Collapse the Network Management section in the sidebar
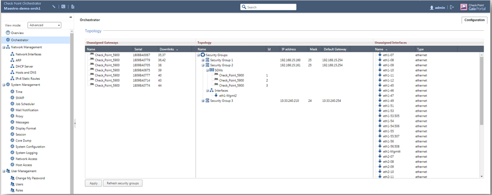This screenshot has width=492, height=195. 3,47
